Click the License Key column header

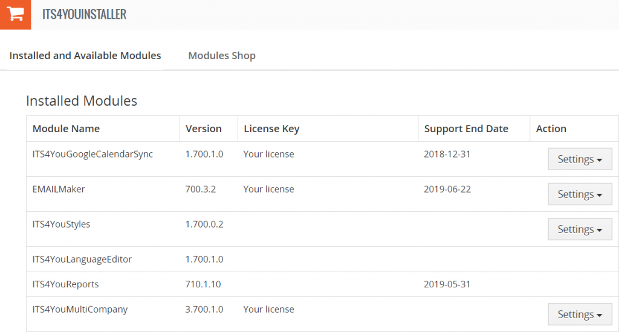(x=271, y=129)
